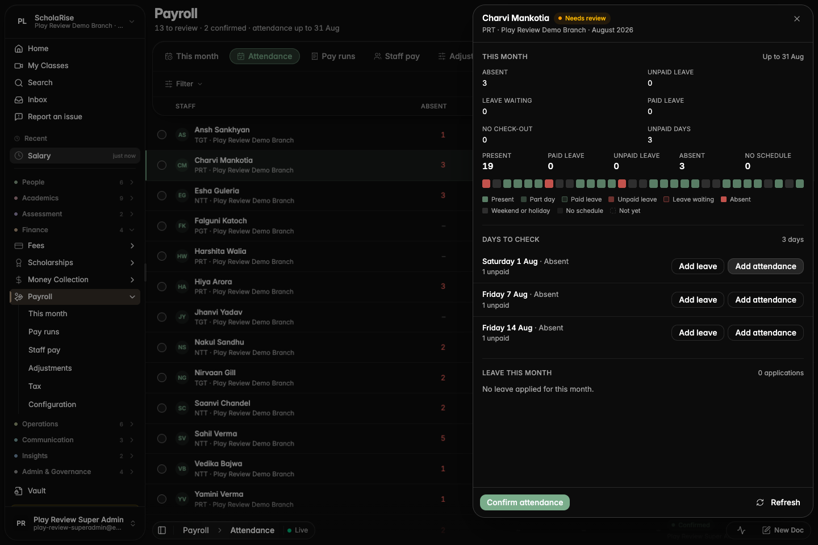Screen dimensions: 818x545
Task: Open Configuration in the Payroll submenu
Action: [52, 405]
